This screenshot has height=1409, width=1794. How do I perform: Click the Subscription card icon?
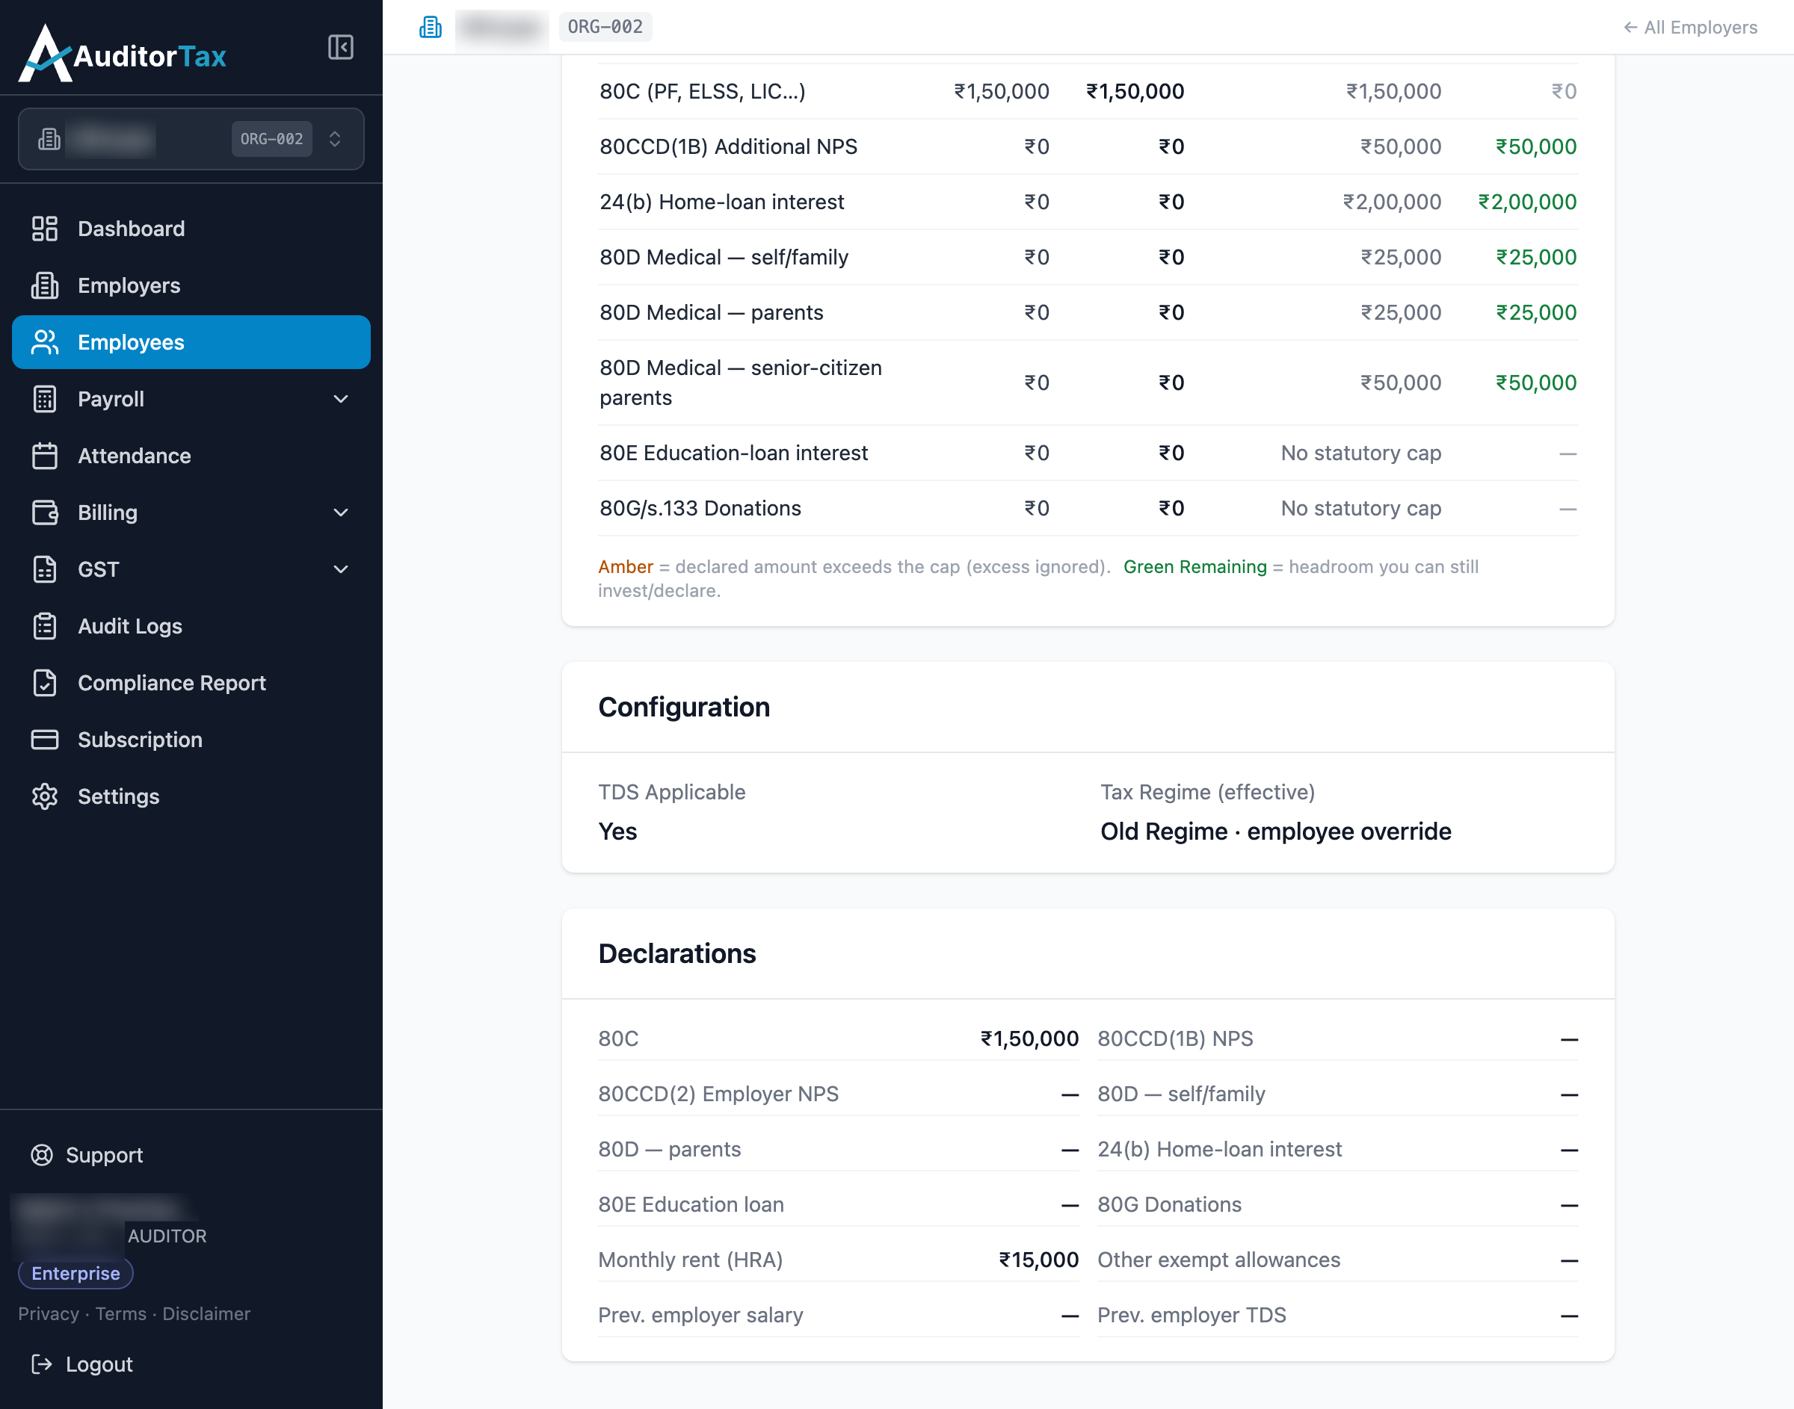tap(45, 740)
